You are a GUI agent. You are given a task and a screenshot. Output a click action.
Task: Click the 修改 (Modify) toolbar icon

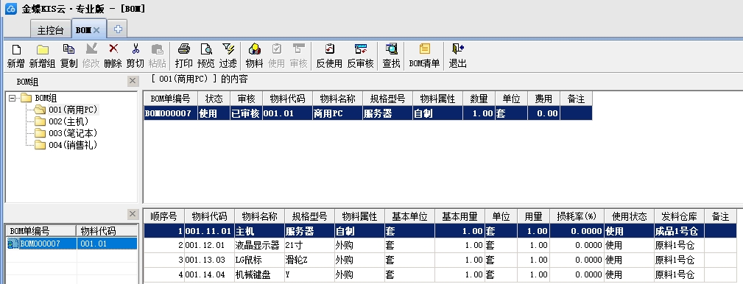[91, 49]
